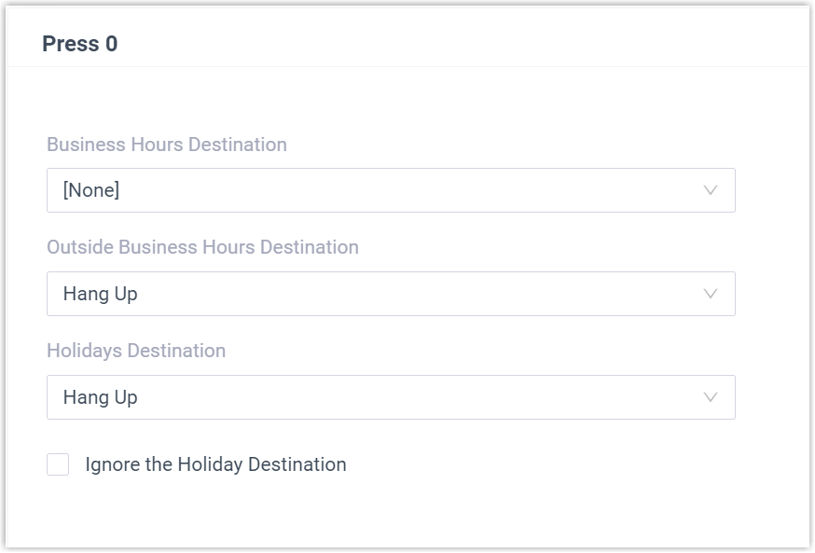The height and width of the screenshot is (553, 815).
Task: Click the "Business Hours Destination" field label
Action: 167,145
